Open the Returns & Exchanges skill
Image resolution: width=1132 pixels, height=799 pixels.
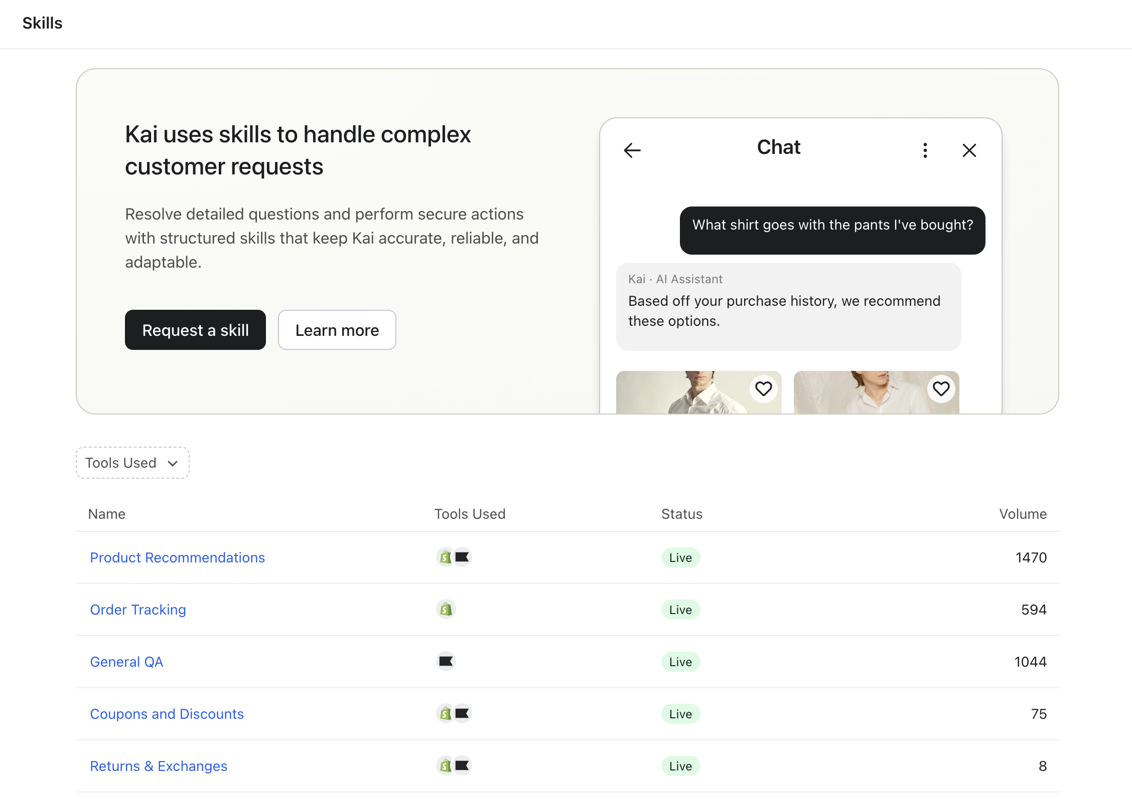[x=159, y=766]
